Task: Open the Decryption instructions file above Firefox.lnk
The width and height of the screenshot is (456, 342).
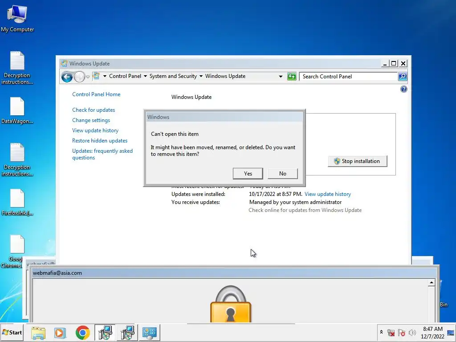Action: click(x=17, y=159)
